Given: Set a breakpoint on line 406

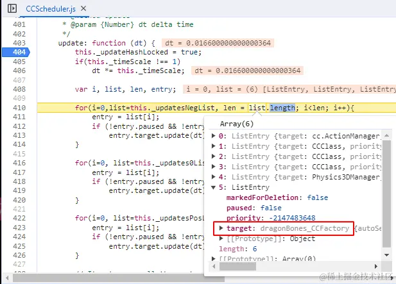Looking at the screenshot, I should pos(19,71).
